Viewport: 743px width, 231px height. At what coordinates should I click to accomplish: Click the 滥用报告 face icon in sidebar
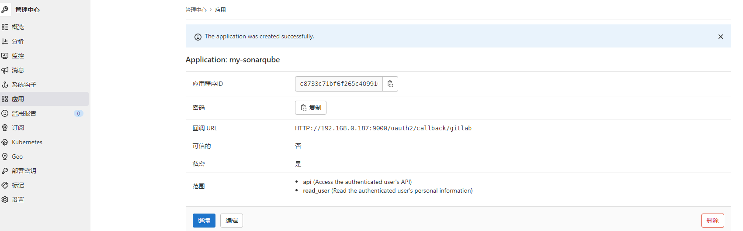click(x=5, y=113)
